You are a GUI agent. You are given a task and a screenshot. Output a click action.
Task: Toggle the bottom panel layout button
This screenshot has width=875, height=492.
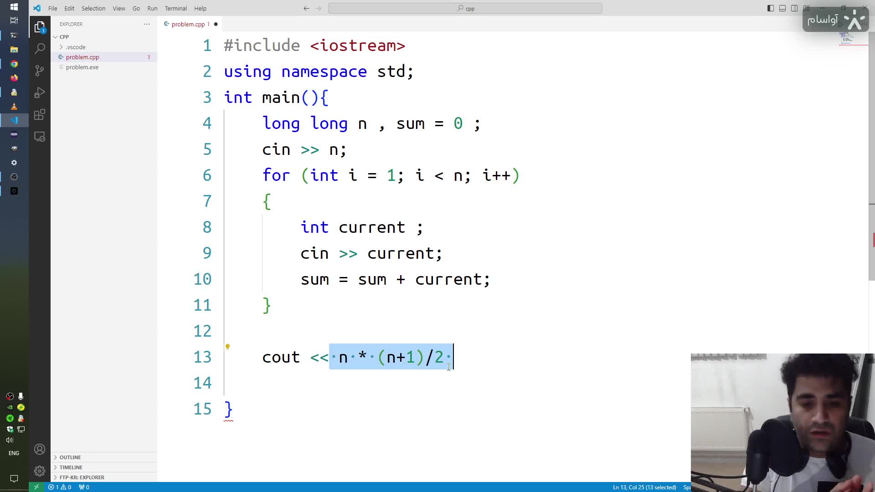pos(782,8)
